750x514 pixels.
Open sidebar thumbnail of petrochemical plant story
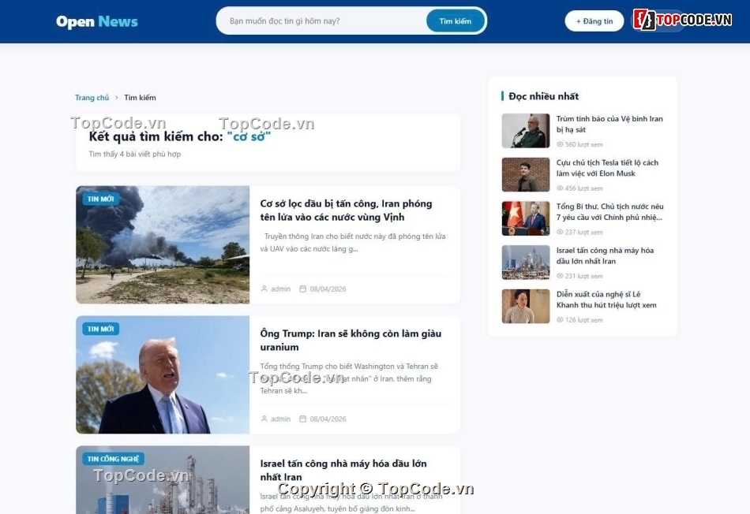[x=526, y=263]
